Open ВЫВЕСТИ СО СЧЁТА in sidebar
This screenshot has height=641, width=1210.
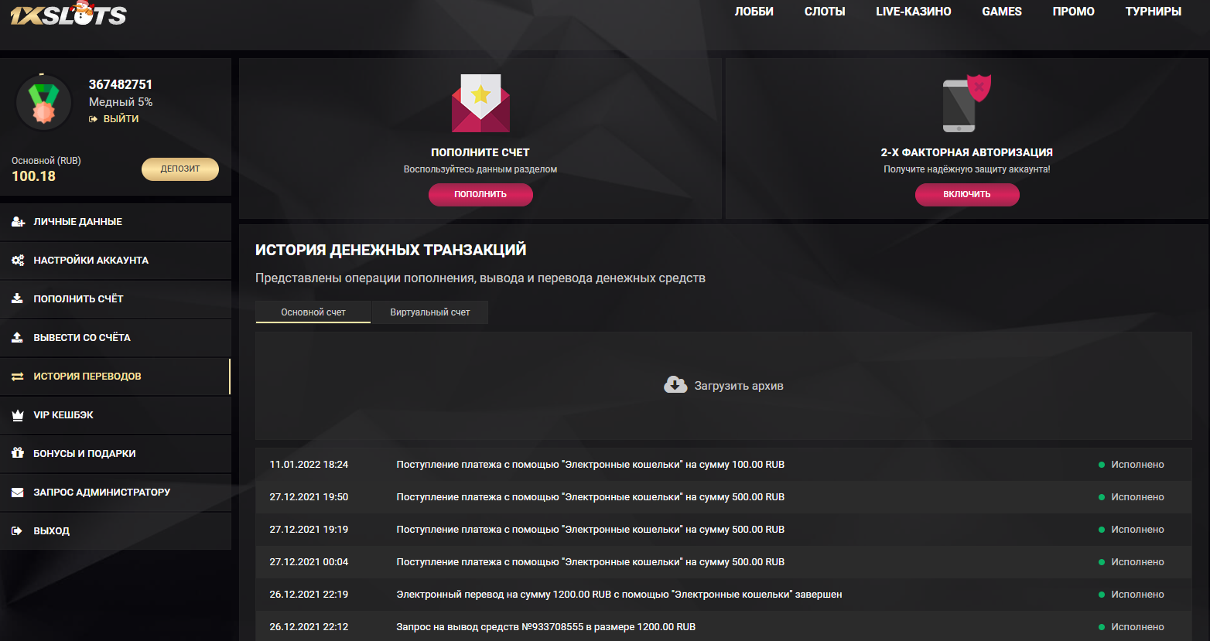pos(115,338)
